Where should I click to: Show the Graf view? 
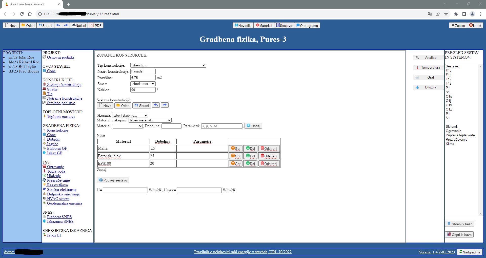429,77
